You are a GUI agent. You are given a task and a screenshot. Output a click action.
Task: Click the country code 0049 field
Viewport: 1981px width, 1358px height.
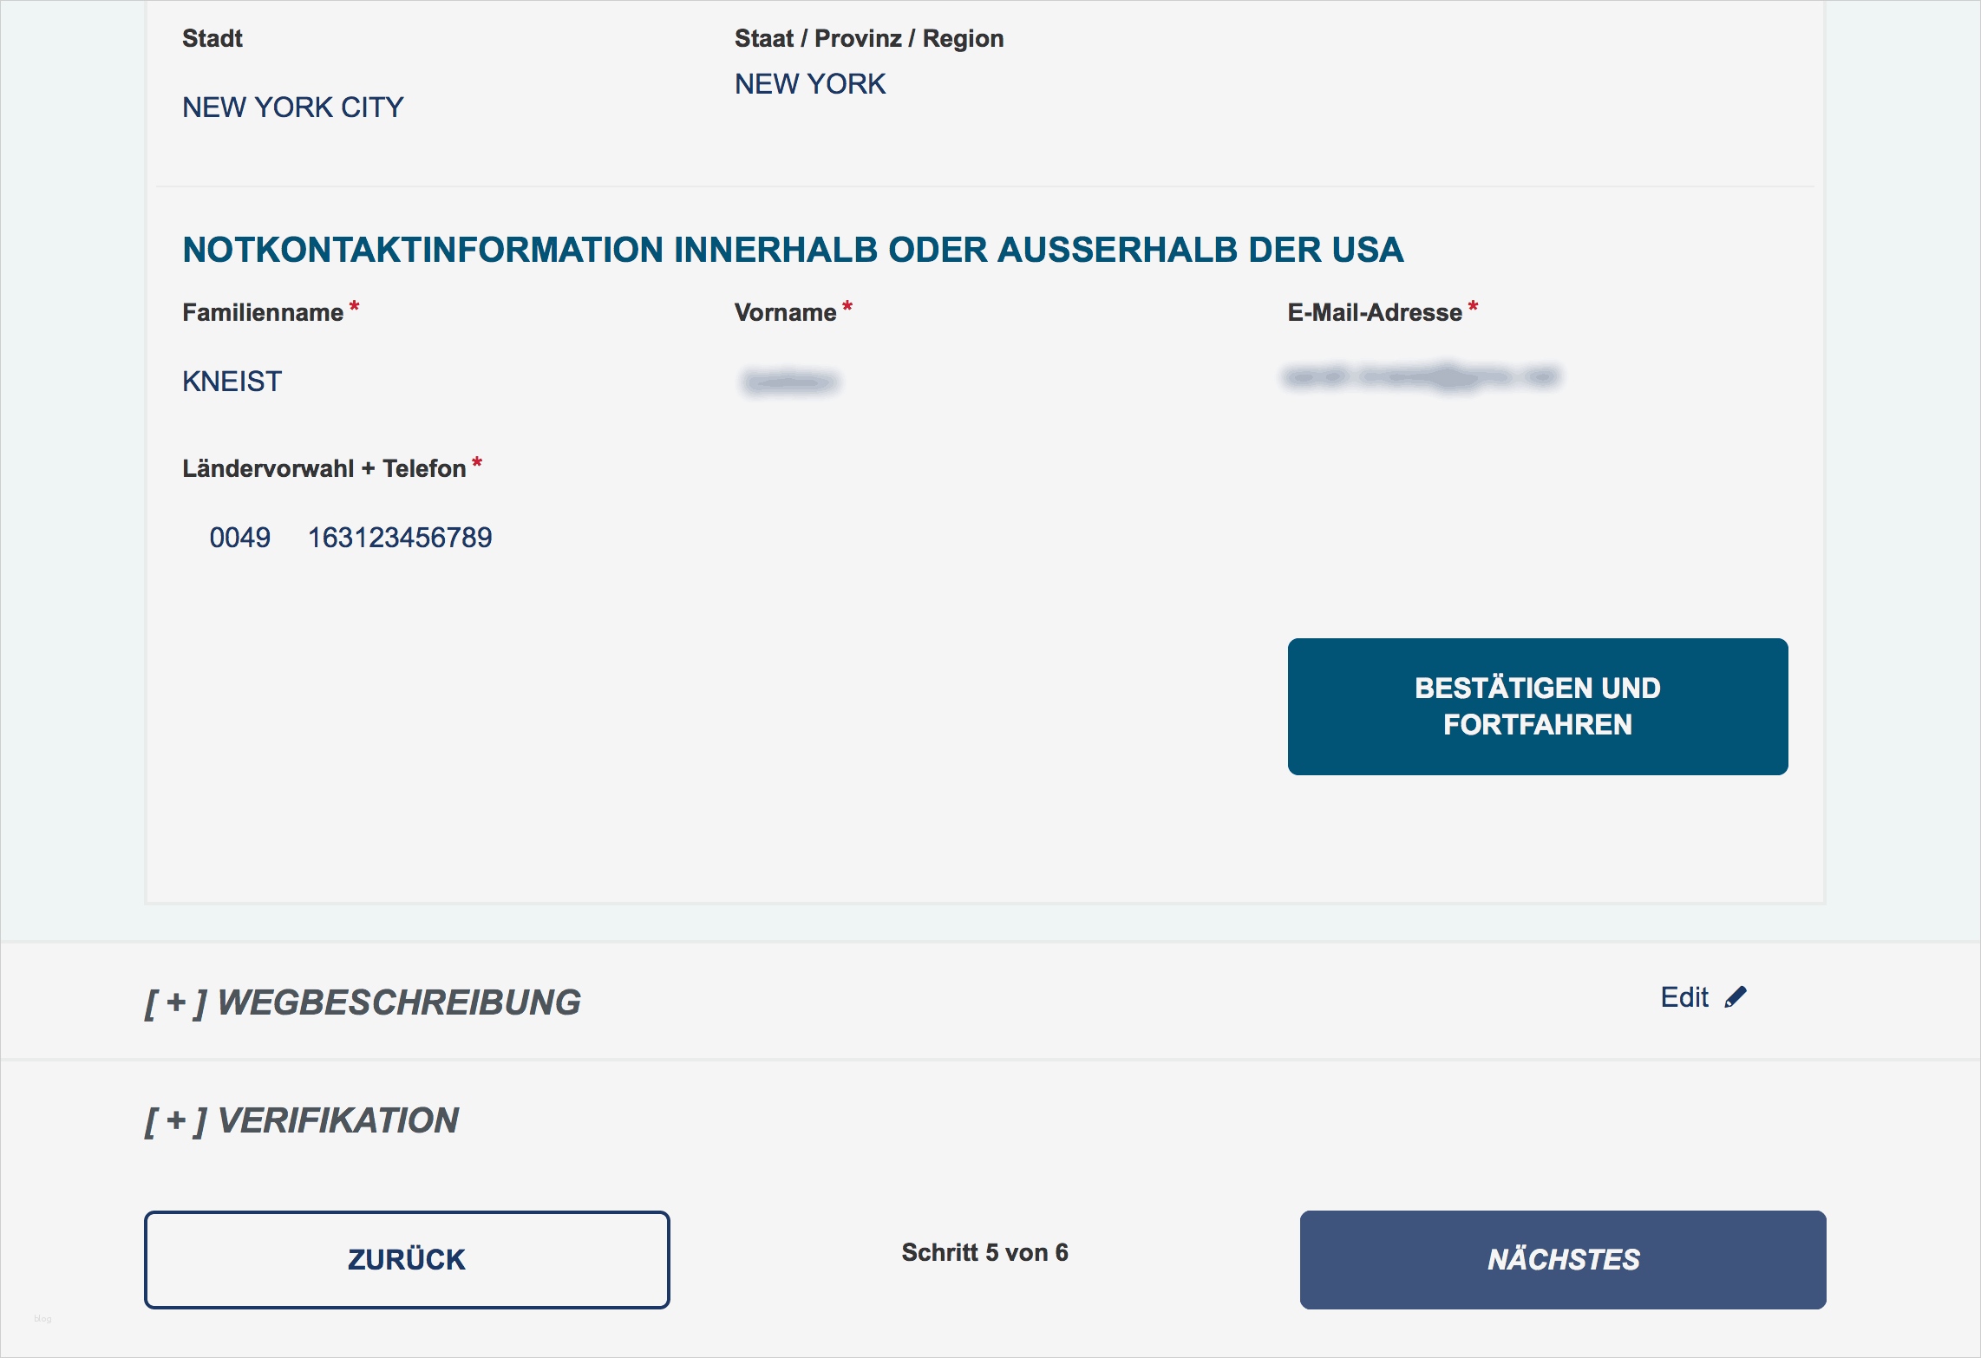point(240,538)
